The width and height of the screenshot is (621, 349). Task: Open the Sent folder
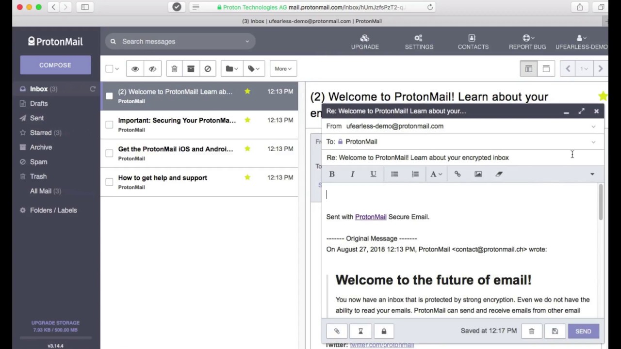37,118
